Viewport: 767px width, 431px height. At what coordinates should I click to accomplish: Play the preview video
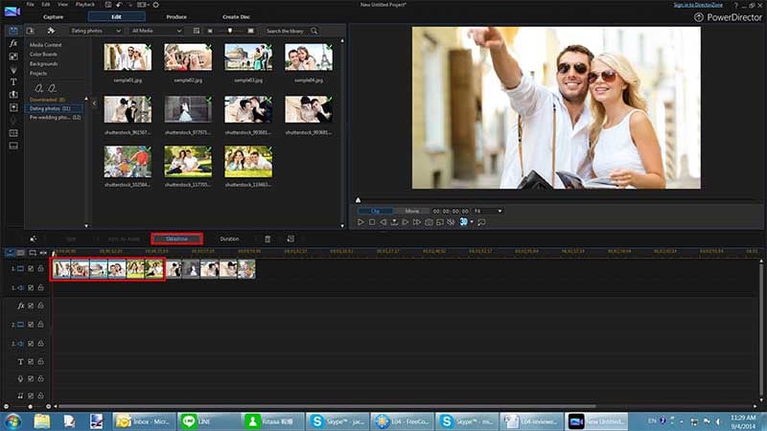360,222
